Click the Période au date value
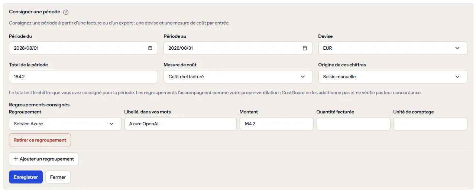 coord(181,48)
